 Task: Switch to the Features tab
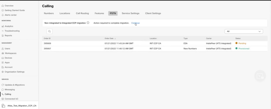click(99, 13)
